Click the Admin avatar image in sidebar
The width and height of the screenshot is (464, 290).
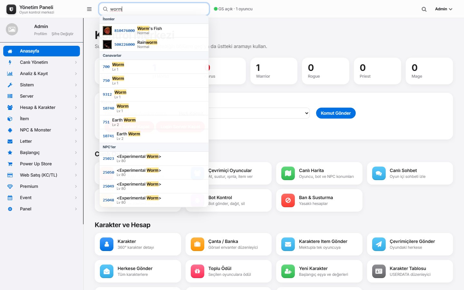(12, 29)
